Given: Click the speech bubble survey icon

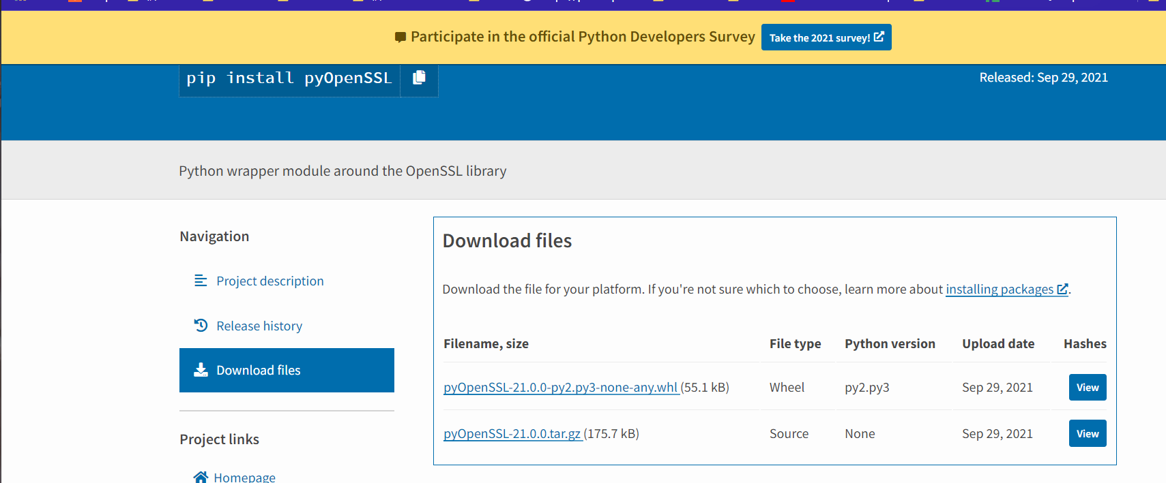Looking at the screenshot, I should coord(400,37).
